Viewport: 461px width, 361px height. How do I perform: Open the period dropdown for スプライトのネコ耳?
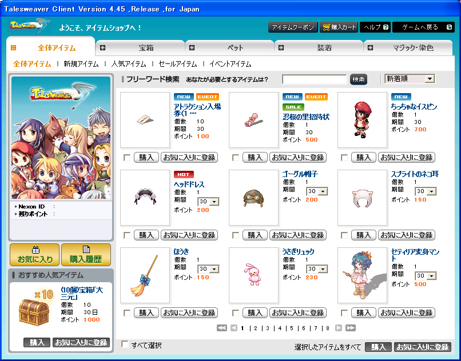point(426,191)
